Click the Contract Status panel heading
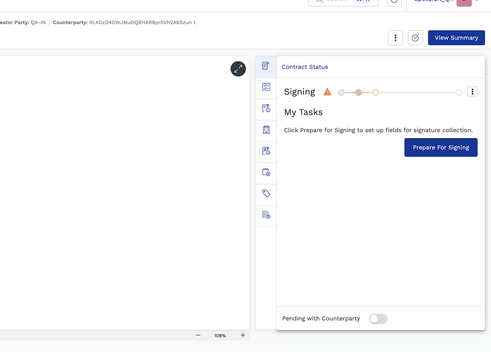 click(305, 67)
